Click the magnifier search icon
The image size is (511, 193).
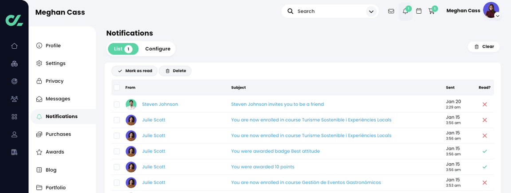(291, 11)
